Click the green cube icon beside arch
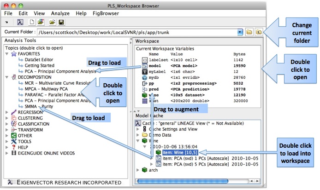Viewport: 320px width, 190px height. (x=144, y=170)
